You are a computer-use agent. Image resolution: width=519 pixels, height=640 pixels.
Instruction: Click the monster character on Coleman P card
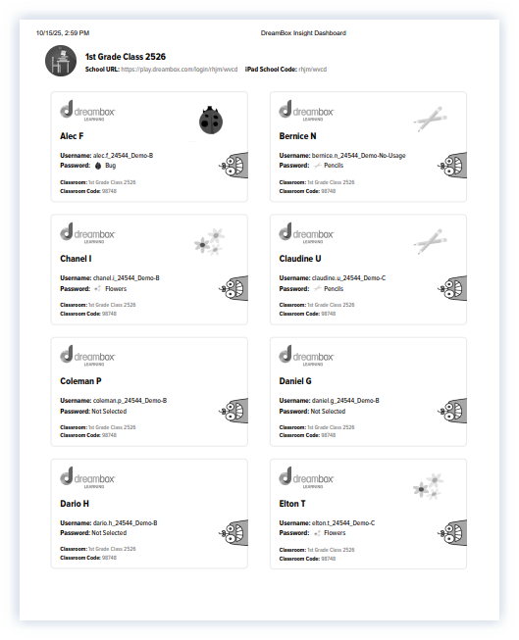click(234, 411)
